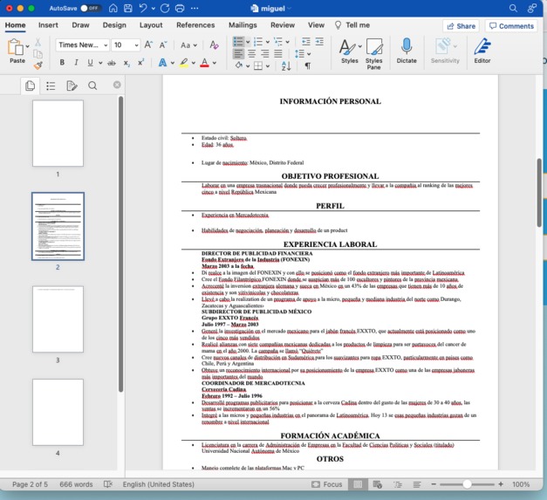The width and height of the screenshot is (547, 500).
Task: Toggle Focus mode in status bar
Action: (327, 484)
